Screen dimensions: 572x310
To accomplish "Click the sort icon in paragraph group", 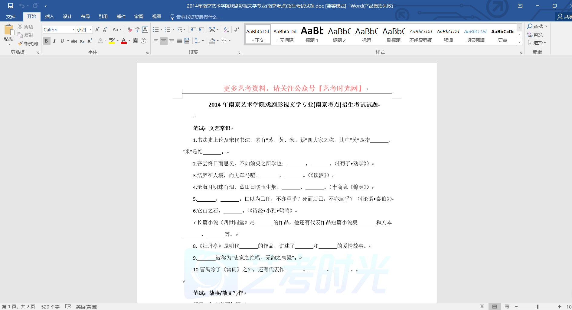I will [x=226, y=30].
